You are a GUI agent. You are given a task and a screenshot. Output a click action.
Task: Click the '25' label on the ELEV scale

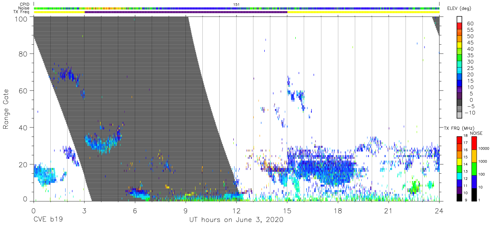click(470, 68)
